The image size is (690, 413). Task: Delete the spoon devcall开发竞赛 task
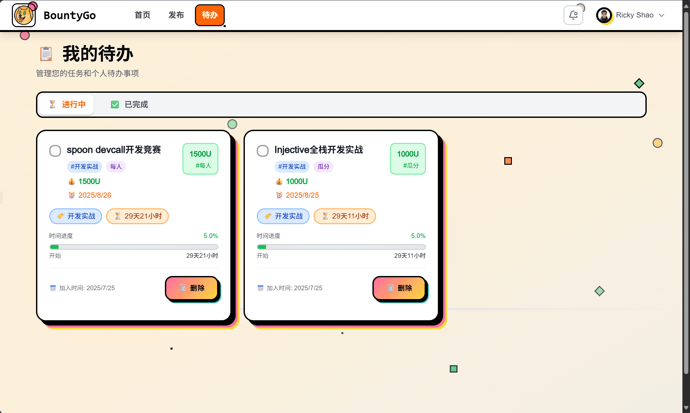tap(192, 288)
